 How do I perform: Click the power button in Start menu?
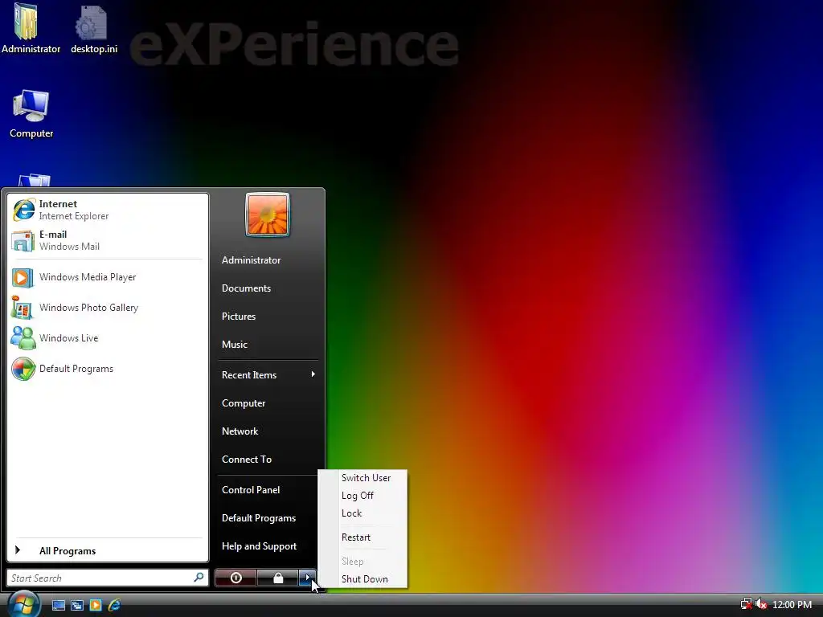(235, 578)
